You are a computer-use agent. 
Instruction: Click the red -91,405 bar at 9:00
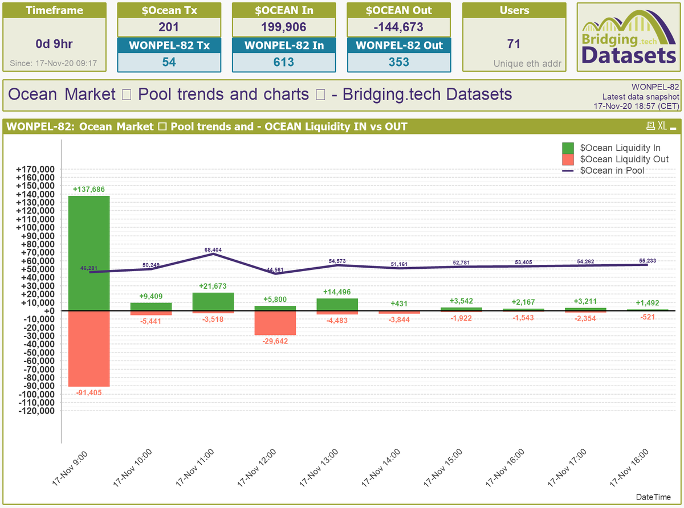[89, 349]
